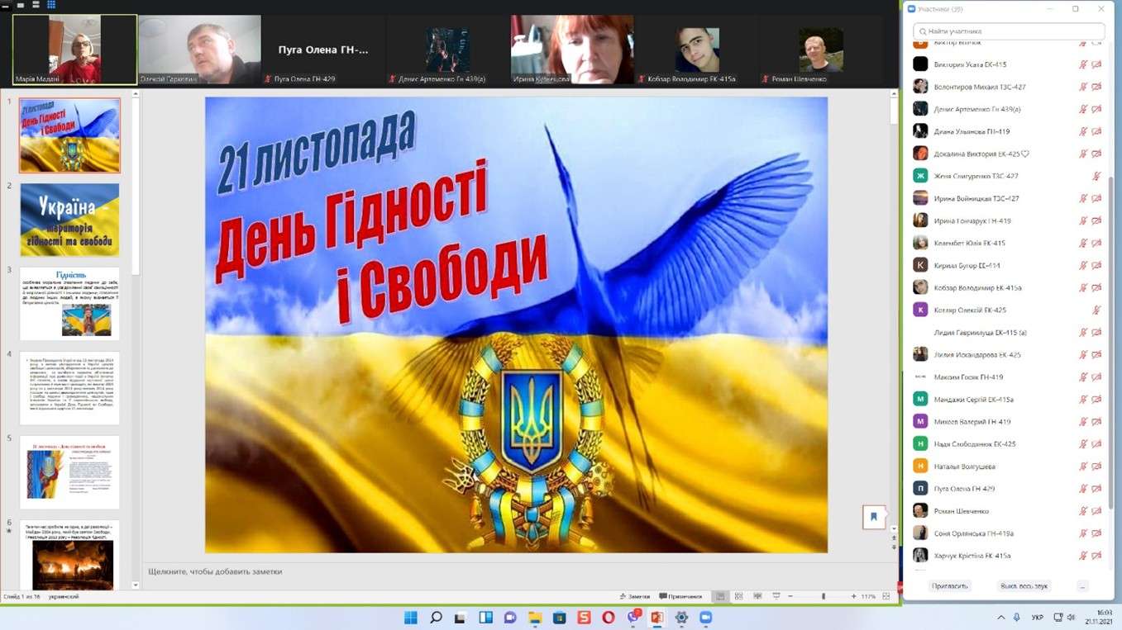Click zoom in plus icon

852,596
